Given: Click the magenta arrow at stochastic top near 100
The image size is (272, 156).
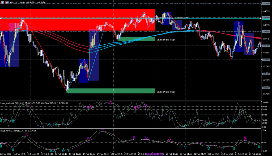Looking at the screenshot, I should pos(110,102).
